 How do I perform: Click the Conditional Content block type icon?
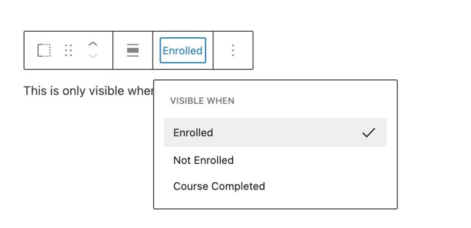pyautogui.click(x=44, y=50)
